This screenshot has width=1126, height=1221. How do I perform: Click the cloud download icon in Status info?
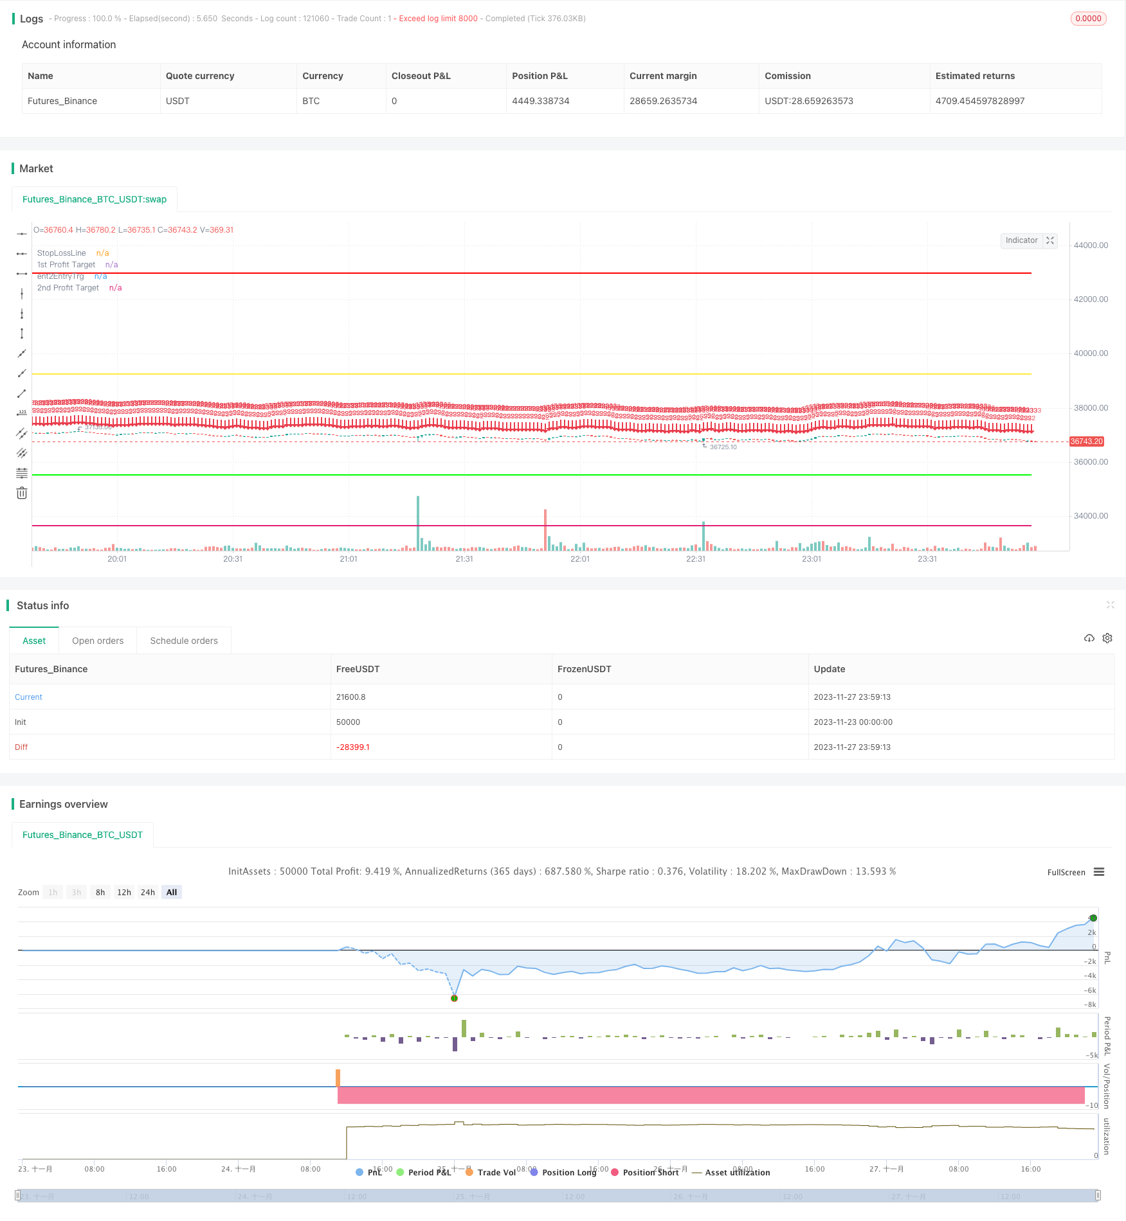tap(1089, 638)
